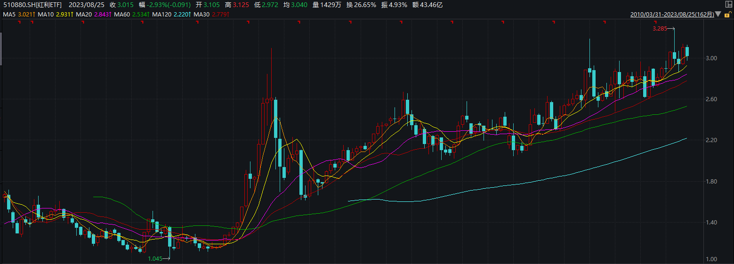
Task: Click the 1.40 price axis label
Action: pos(711,223)
